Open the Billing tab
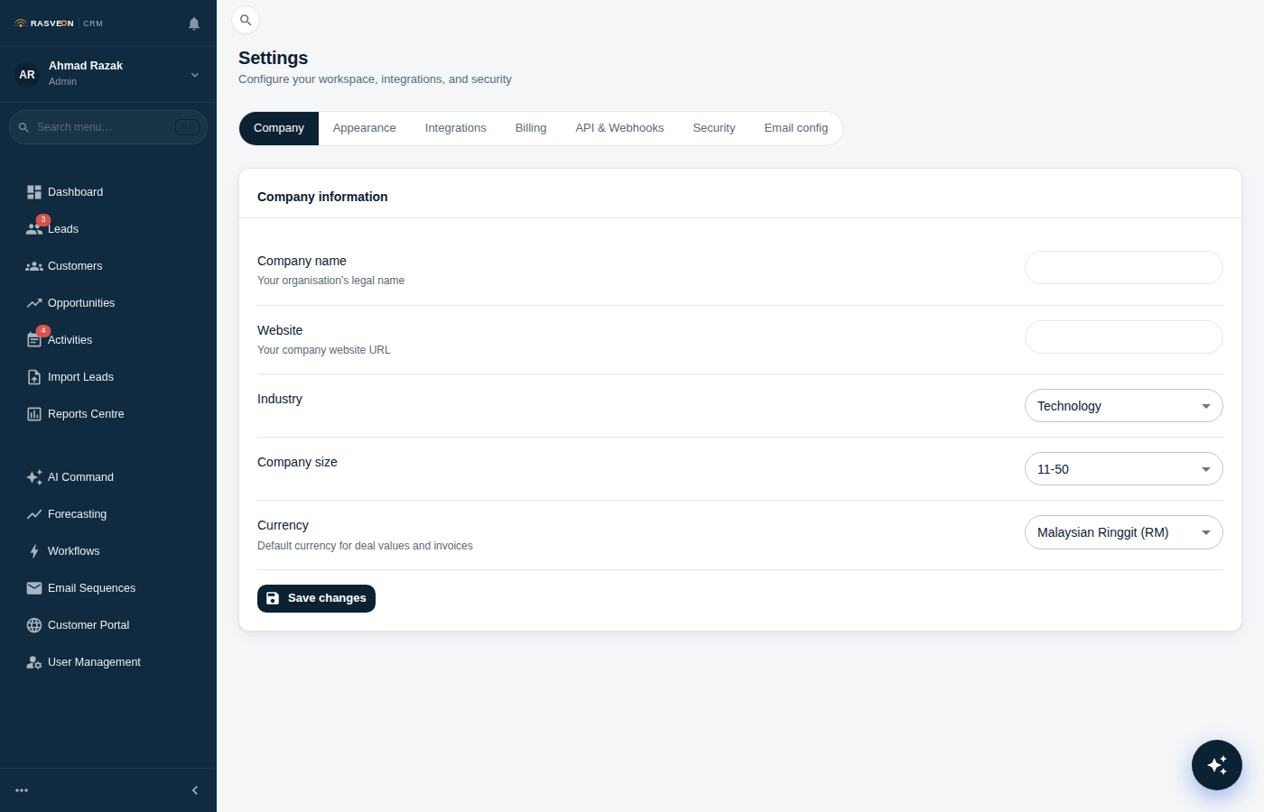 pos(531,128)
